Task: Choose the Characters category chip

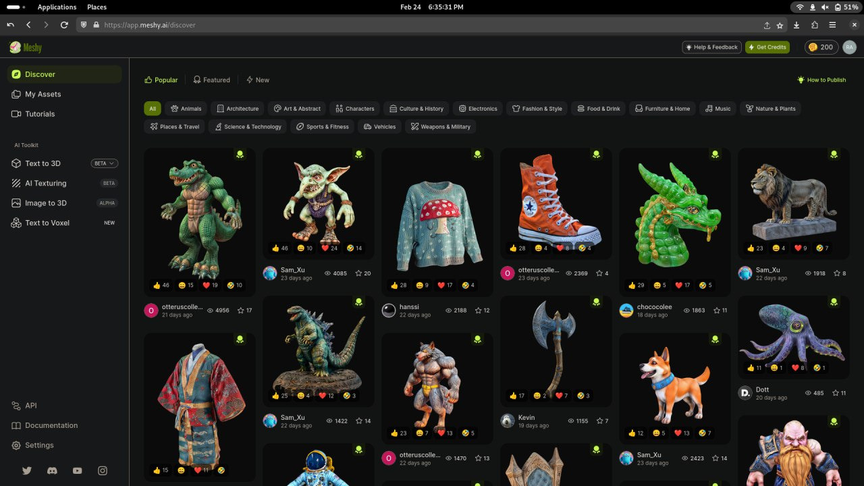Action: 354,109
